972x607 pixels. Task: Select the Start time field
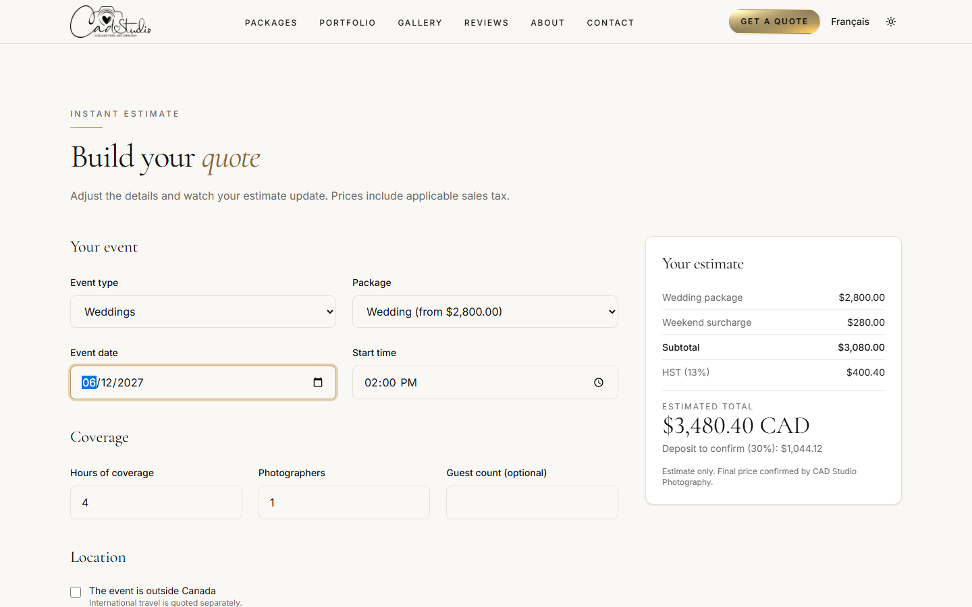pyautogui.click(x=485, y=382)
